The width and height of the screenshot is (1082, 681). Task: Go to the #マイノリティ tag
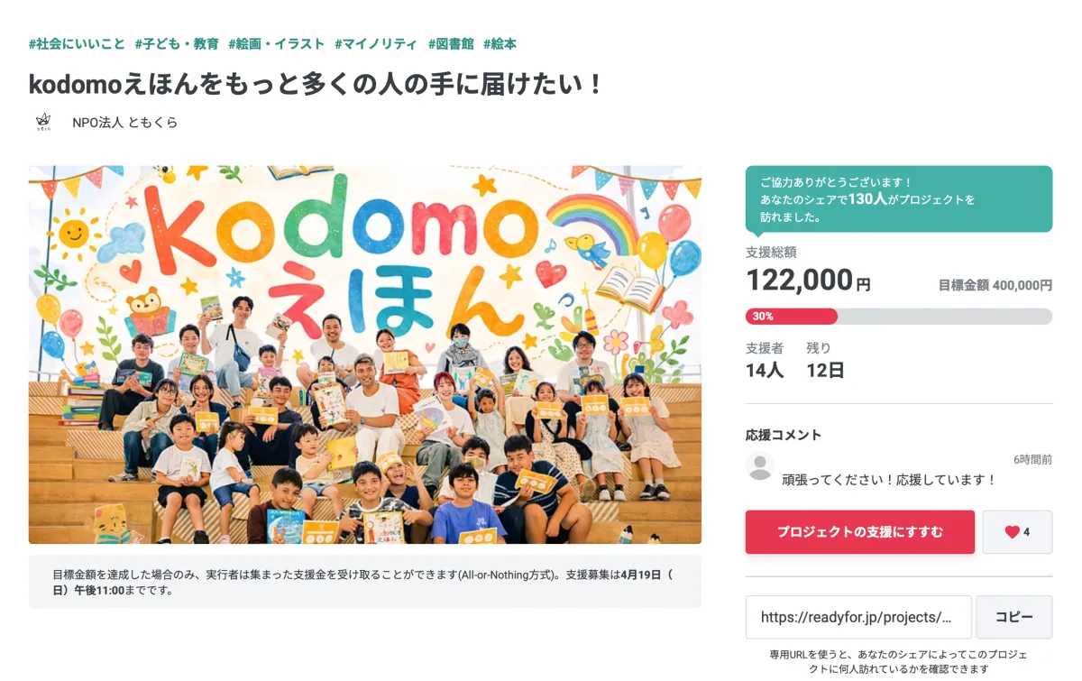coord(375,43)
